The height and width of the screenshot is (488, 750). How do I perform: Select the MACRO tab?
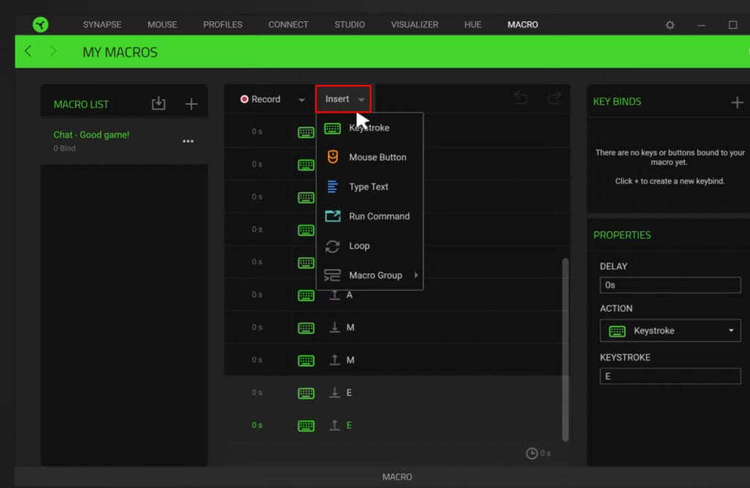(x=523, y=24)
